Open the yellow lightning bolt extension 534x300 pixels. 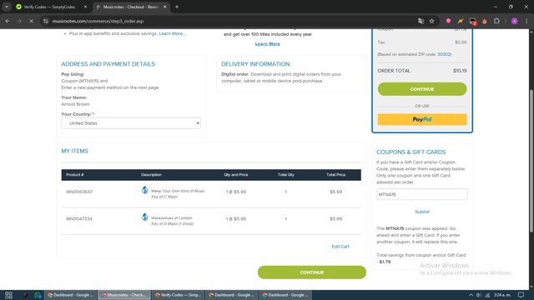pos(461,21)
